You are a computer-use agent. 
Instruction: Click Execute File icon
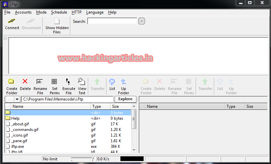coord(68,81)
